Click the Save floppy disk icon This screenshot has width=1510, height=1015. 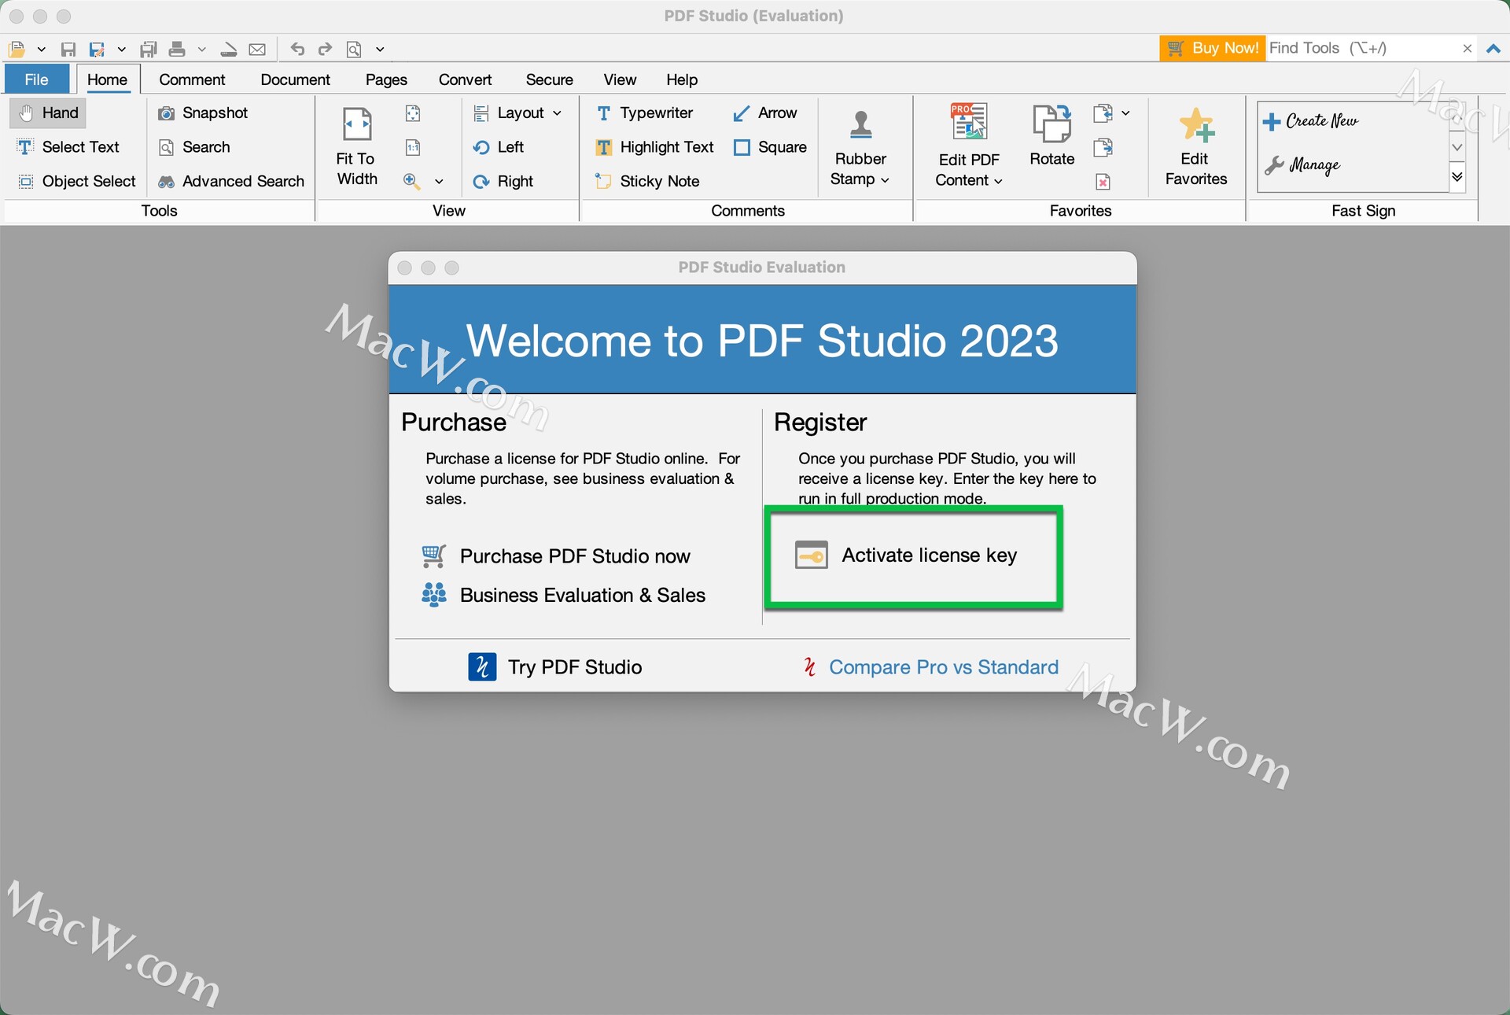(68, 49)
